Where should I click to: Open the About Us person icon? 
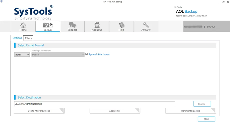[x=97, y=25]
